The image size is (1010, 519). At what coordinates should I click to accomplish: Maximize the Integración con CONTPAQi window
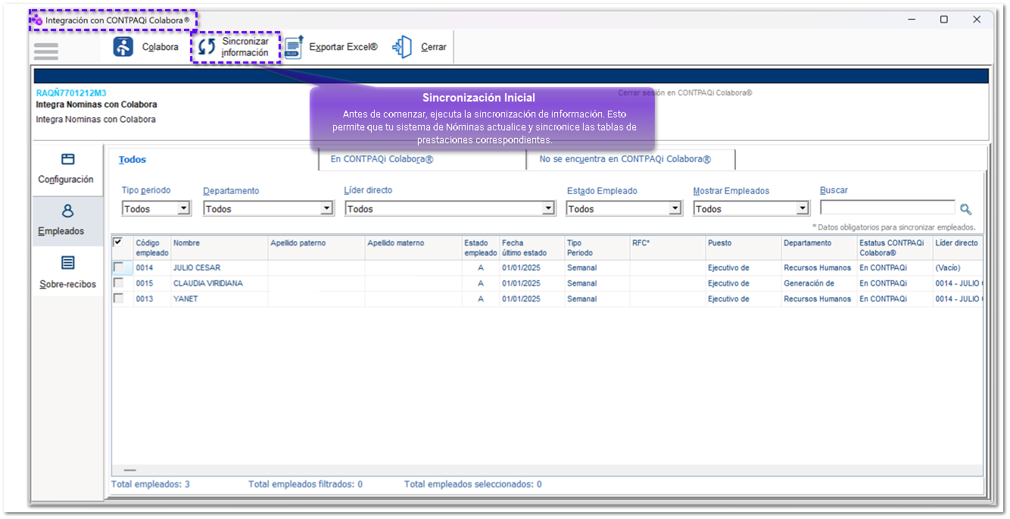coord(943,20)
